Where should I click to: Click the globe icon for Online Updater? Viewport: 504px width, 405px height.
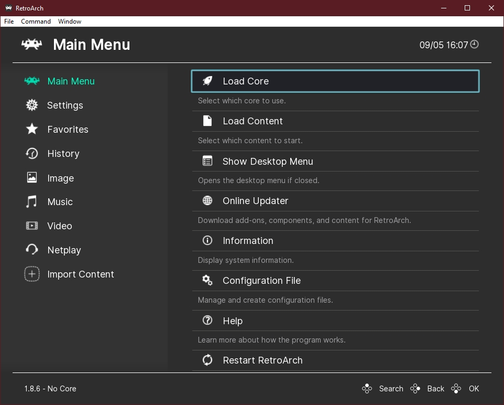pyautogui.click(x=207, y=201)
